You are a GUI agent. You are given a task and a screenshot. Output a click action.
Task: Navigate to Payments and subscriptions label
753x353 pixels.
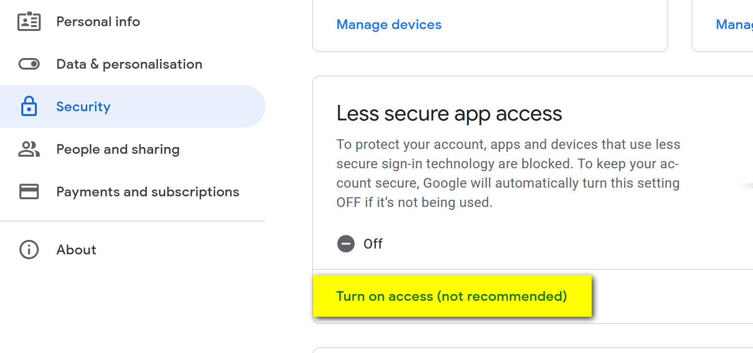[148, 192]
